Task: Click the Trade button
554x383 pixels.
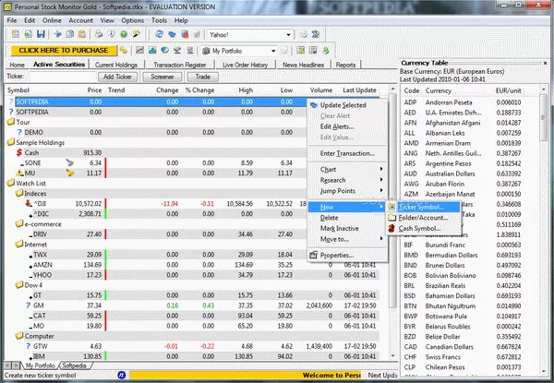Action: [203, 77]
